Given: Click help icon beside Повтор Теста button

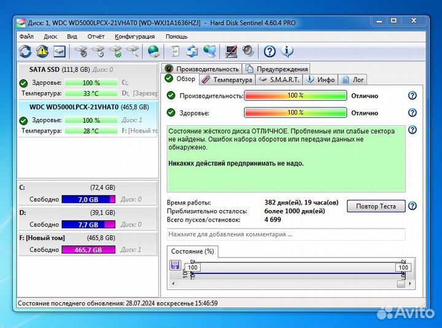Looking at the screenshot, I should pos(413,206).
